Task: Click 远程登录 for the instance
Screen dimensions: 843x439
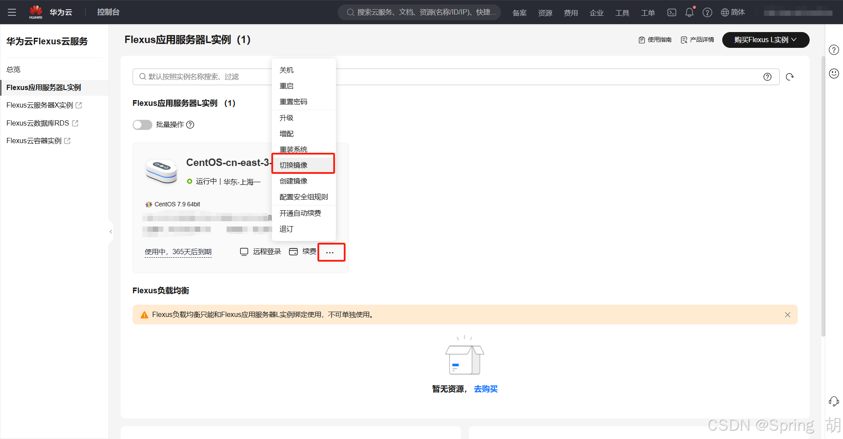Action: tap(260, 252)
